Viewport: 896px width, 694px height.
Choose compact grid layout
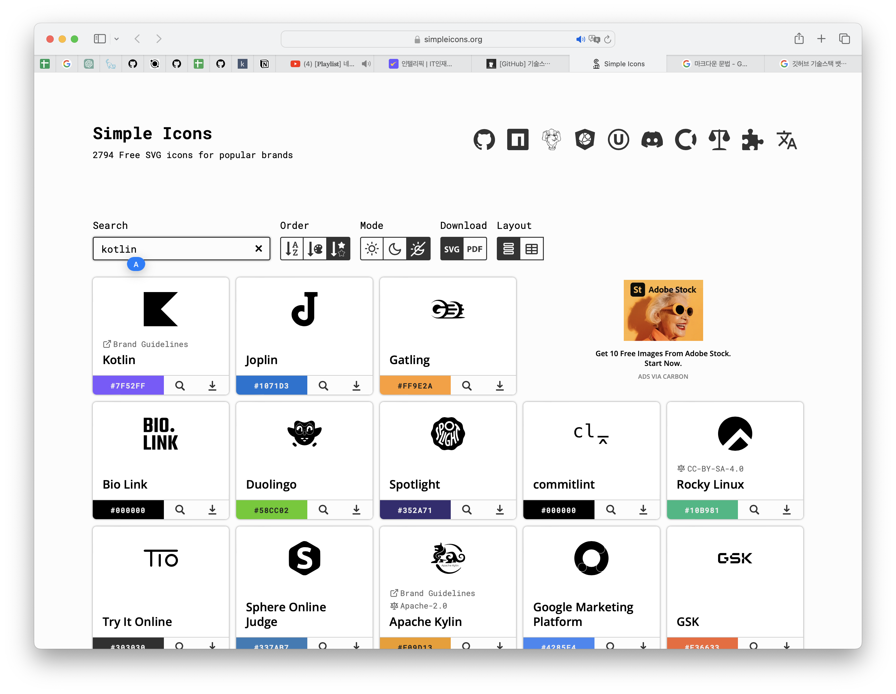tap(532, 248)
